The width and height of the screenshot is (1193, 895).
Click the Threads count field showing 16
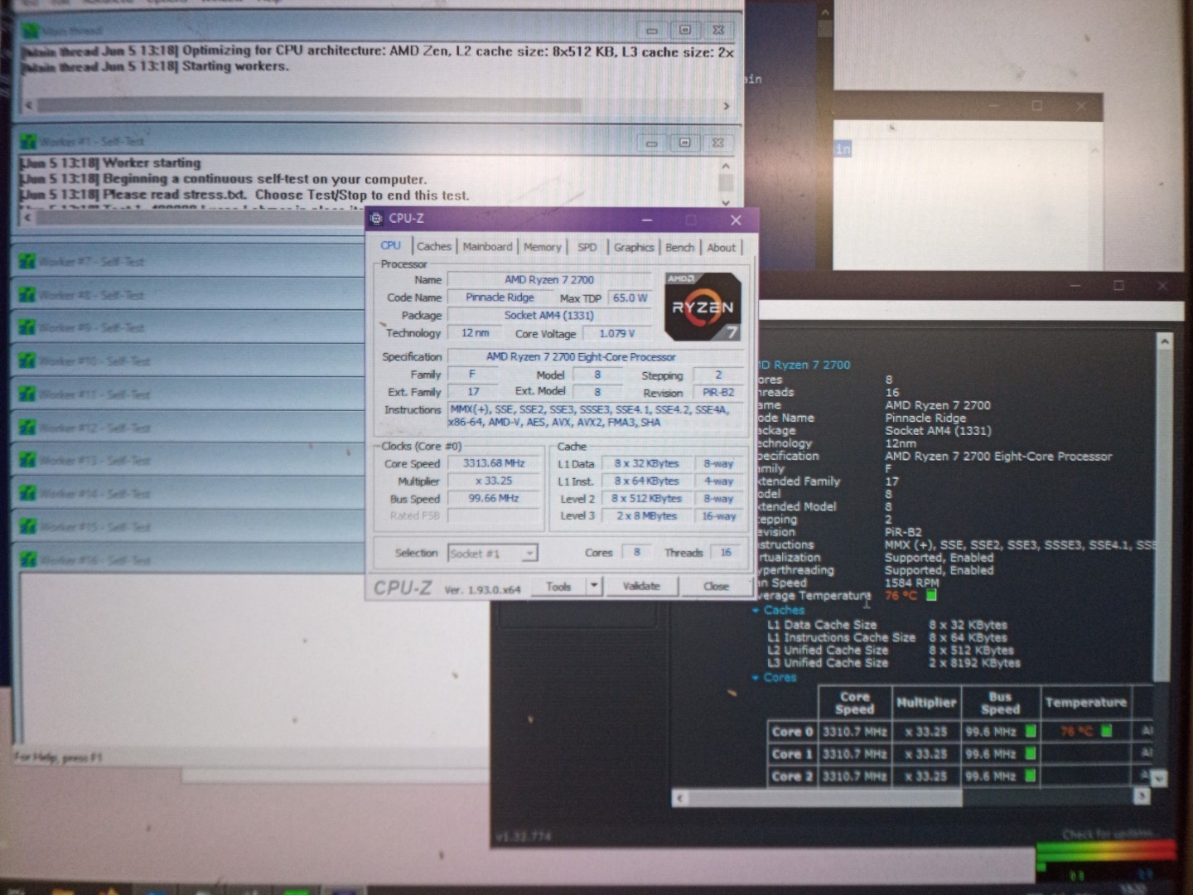click(726, 553)
